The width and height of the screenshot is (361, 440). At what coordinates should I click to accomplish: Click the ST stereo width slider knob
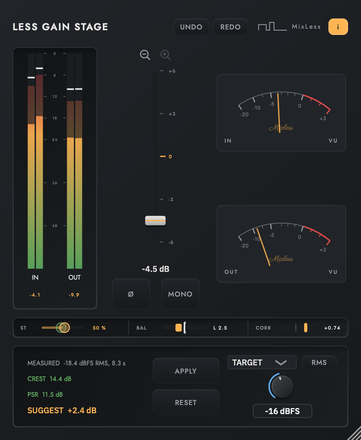pyautogui.click(x=64, y=328)
